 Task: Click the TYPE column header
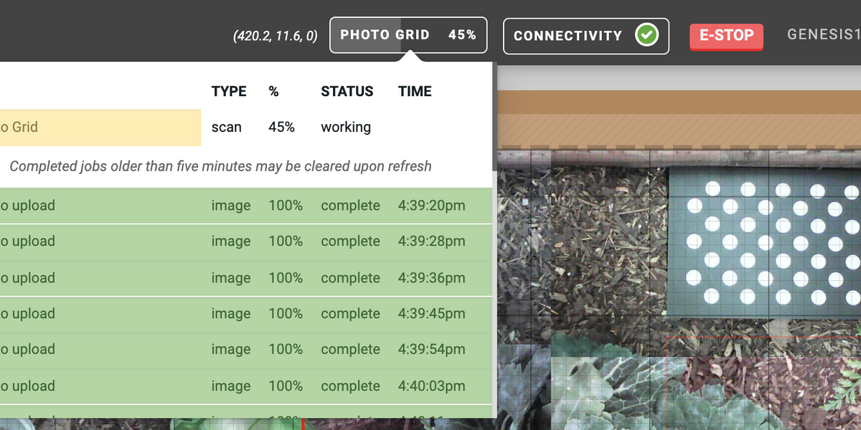pos(229,92)
